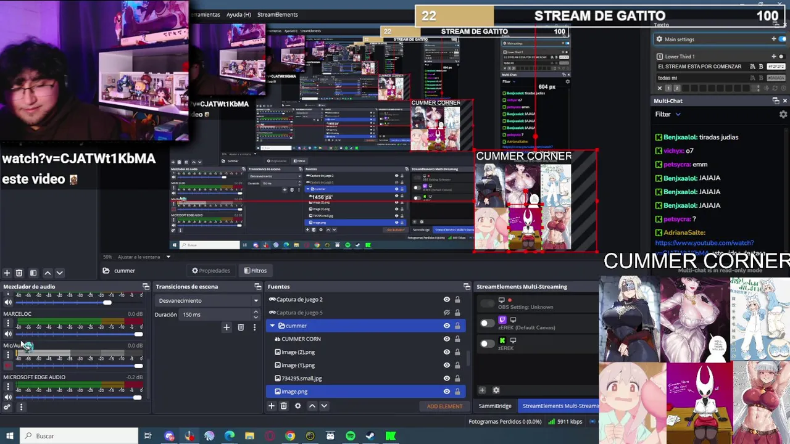Undock the Multi-Chat panel

776,101
